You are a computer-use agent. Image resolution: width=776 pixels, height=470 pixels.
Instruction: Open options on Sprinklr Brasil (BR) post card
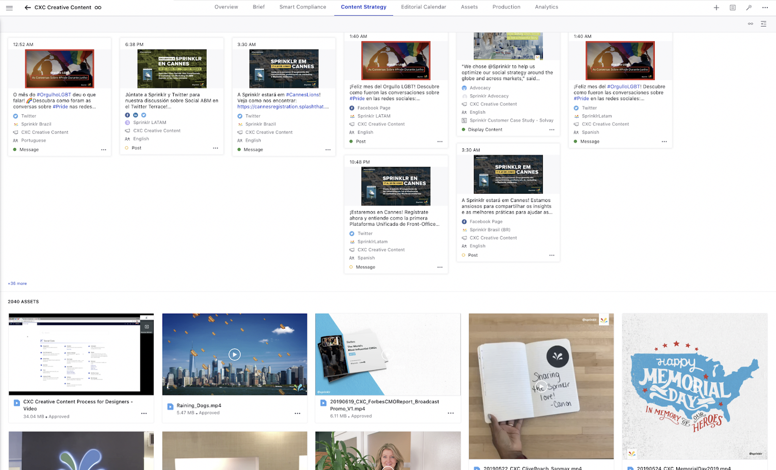pos(552,255)
